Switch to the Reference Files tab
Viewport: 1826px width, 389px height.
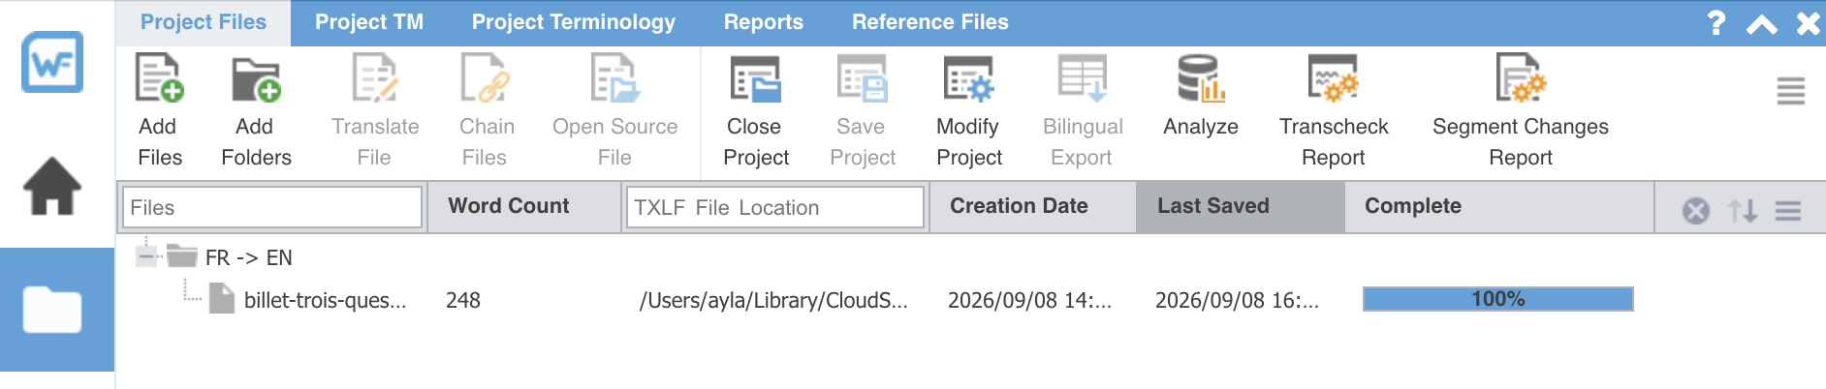[930, 22]
